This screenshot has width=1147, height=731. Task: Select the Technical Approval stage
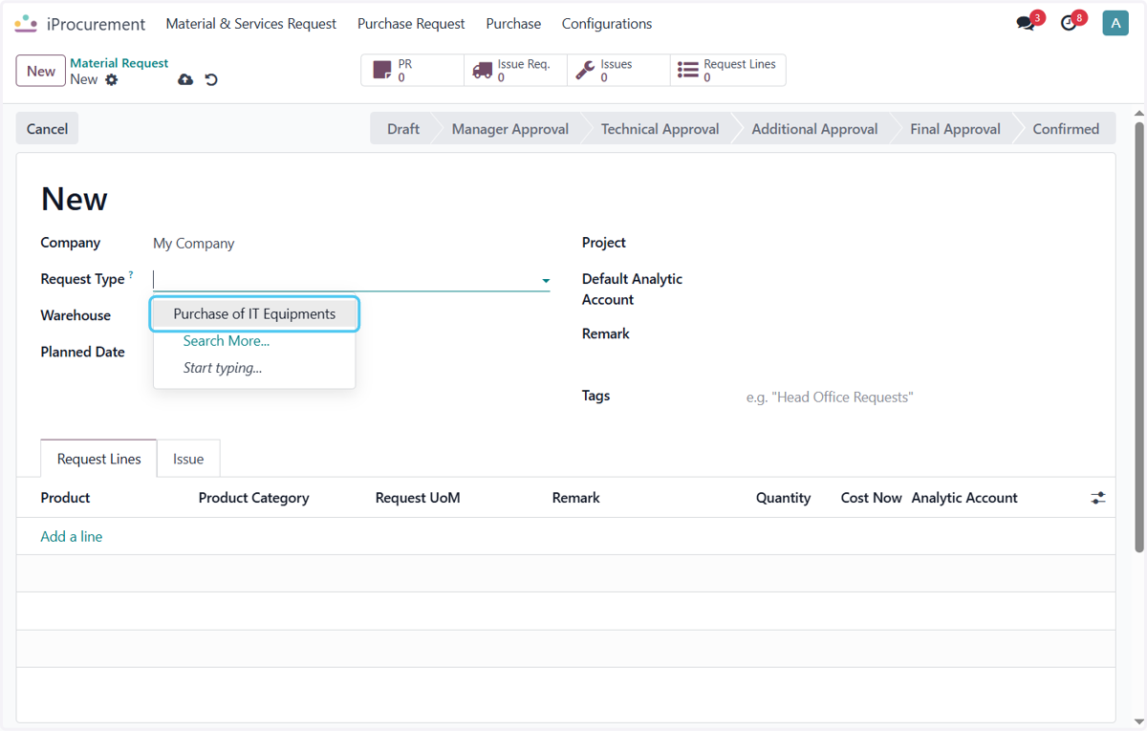[x=660, y=129]
